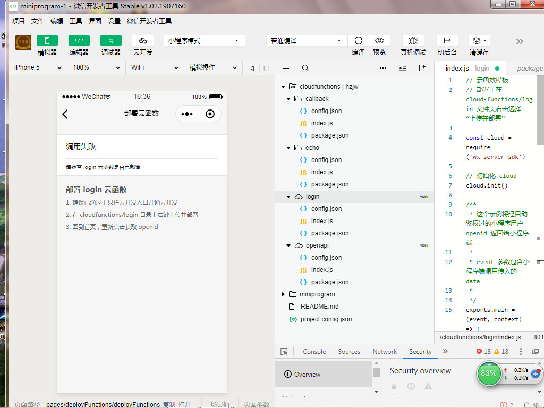
Task: Collapse the callback folder
Action: coord(288,99)
